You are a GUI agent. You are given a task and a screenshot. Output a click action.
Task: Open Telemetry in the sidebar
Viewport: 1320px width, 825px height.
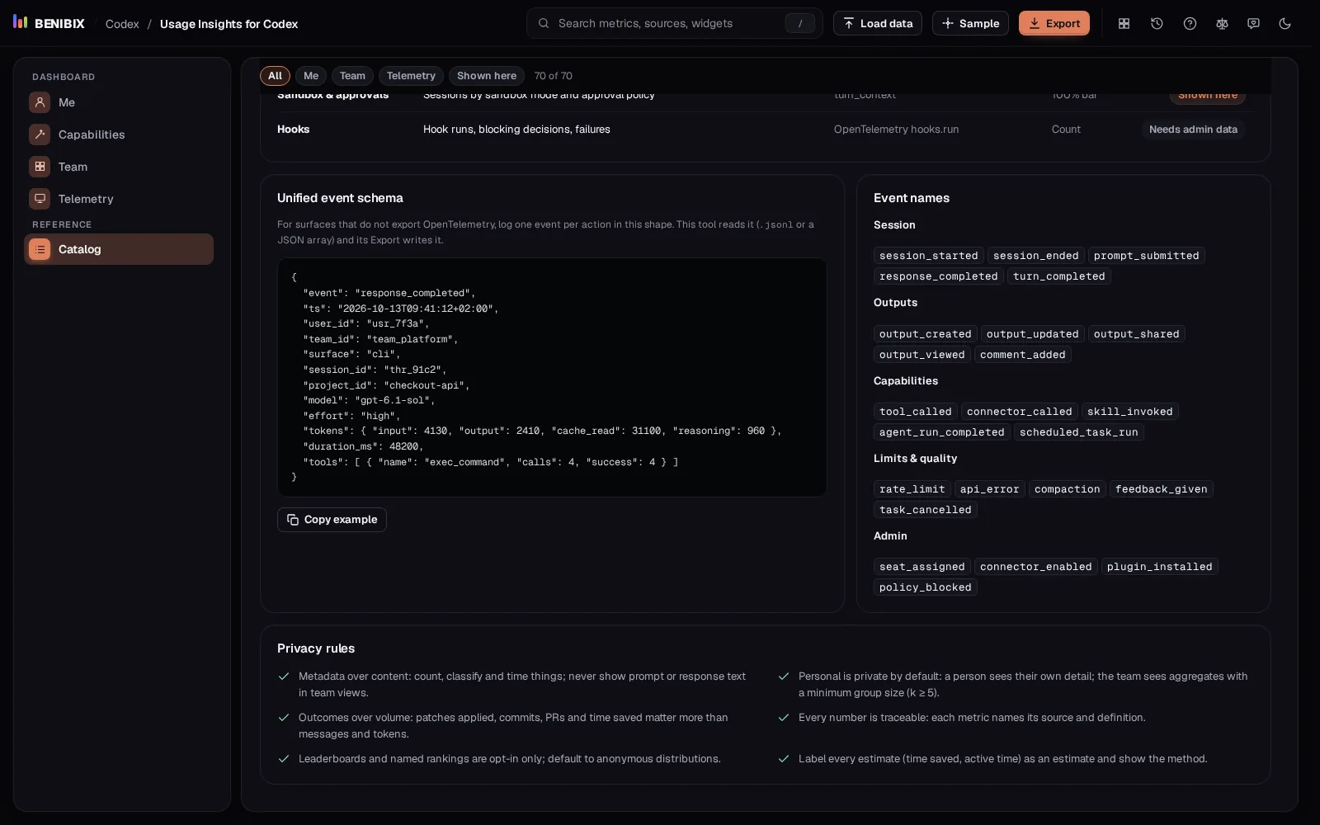[x=119, y=199]
